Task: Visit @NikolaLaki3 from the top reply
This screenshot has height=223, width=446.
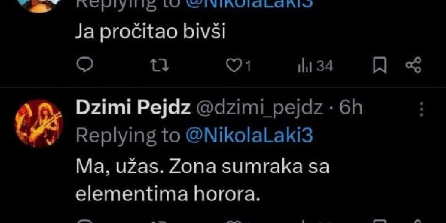Action: [x=248, y=3]
